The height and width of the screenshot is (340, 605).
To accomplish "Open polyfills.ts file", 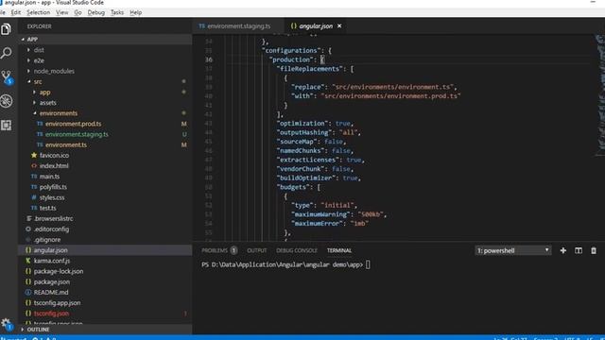I will 53,187.
